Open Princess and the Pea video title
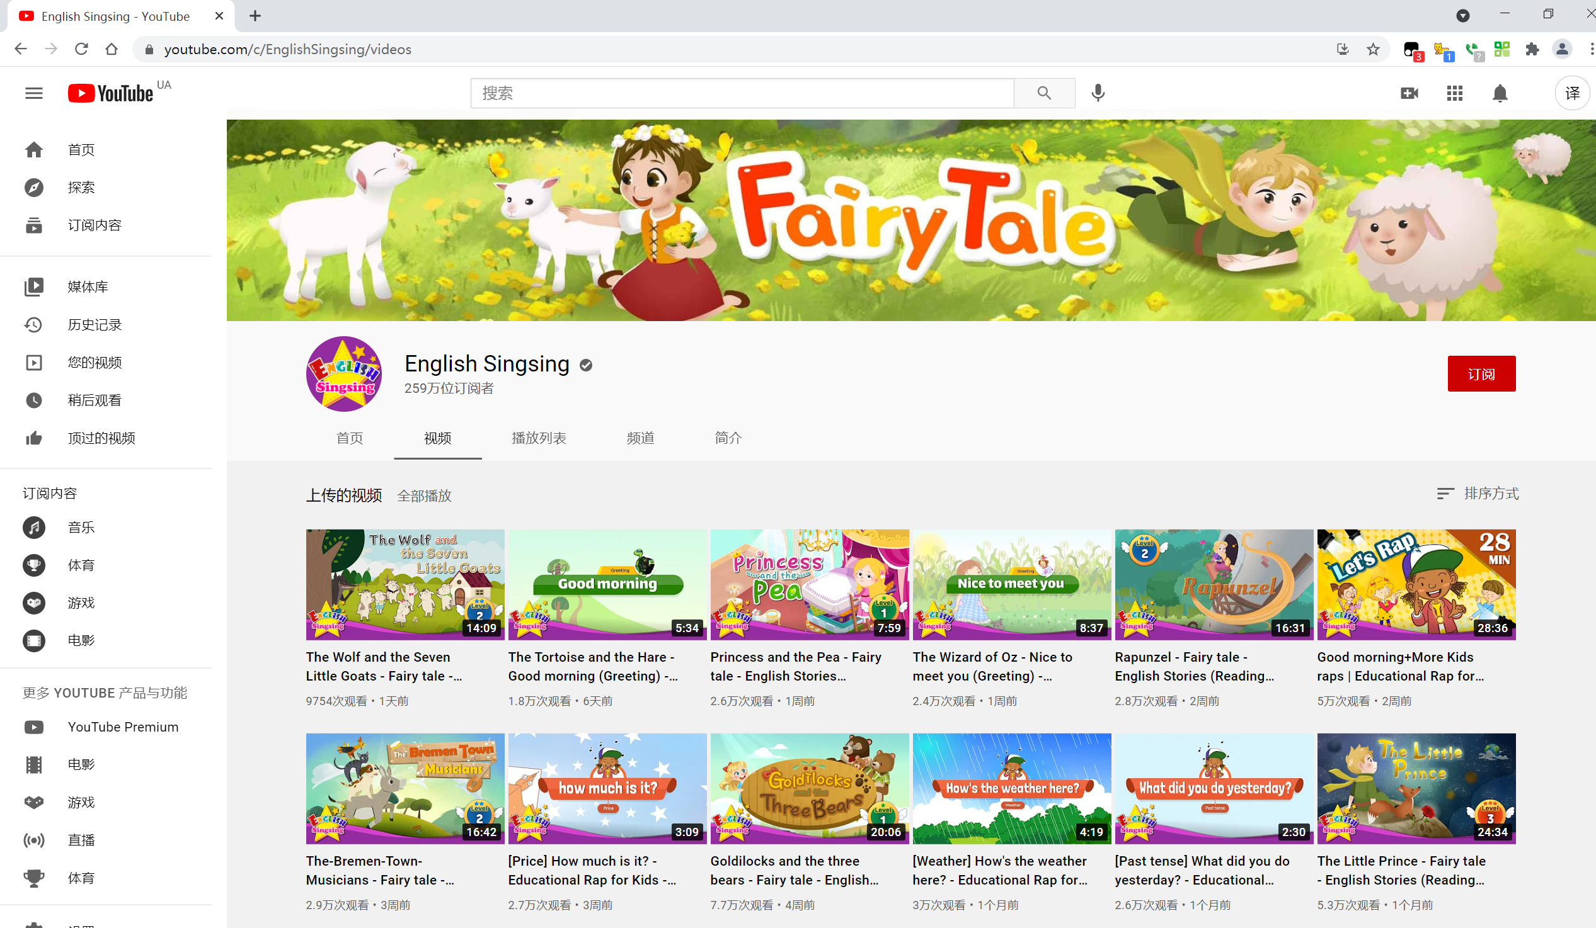 795,667
